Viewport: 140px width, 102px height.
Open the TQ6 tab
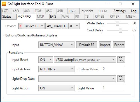(39, 11)
